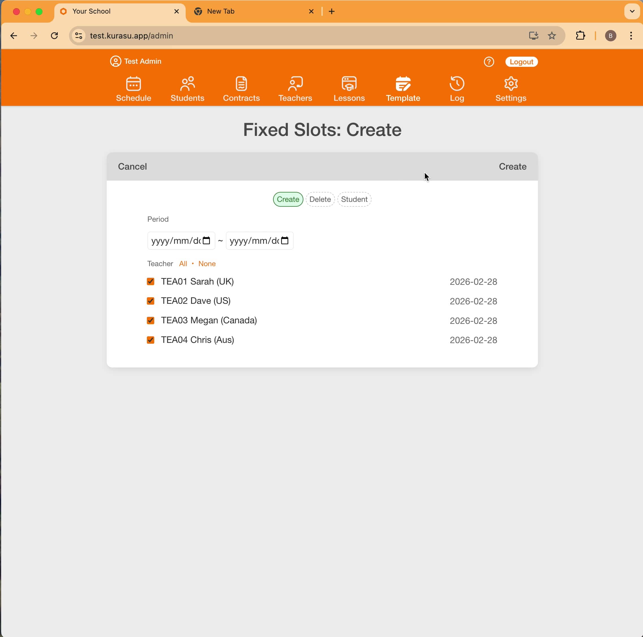Viewport: 643px width, 637px height.
Task: Open the Teachers section
Action: pyautogui.click(x=295, y=89)
